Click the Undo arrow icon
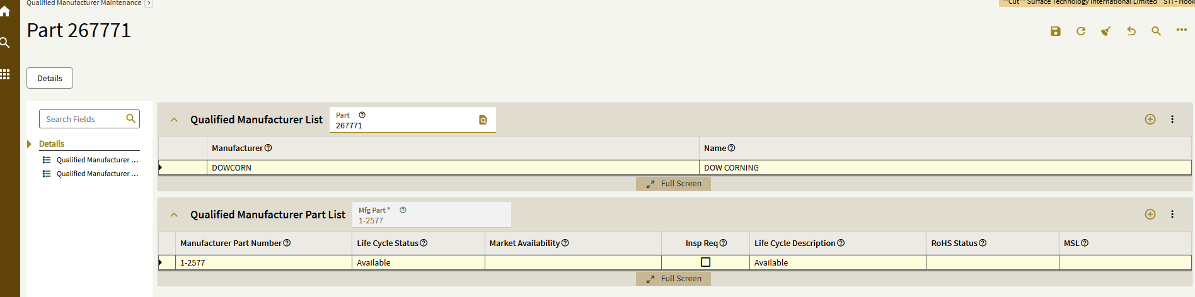The image size is (1195, 297). pos(1131,31)
